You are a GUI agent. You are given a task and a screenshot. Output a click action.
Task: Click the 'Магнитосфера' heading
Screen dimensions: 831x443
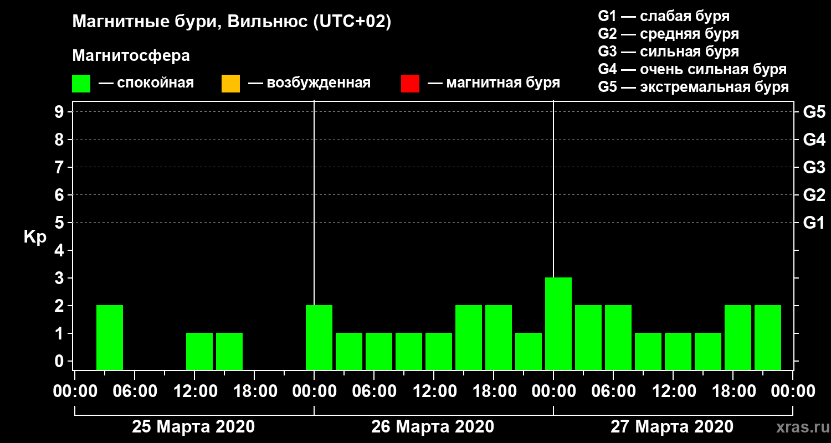pyautogui.click(x=131, y=56)
